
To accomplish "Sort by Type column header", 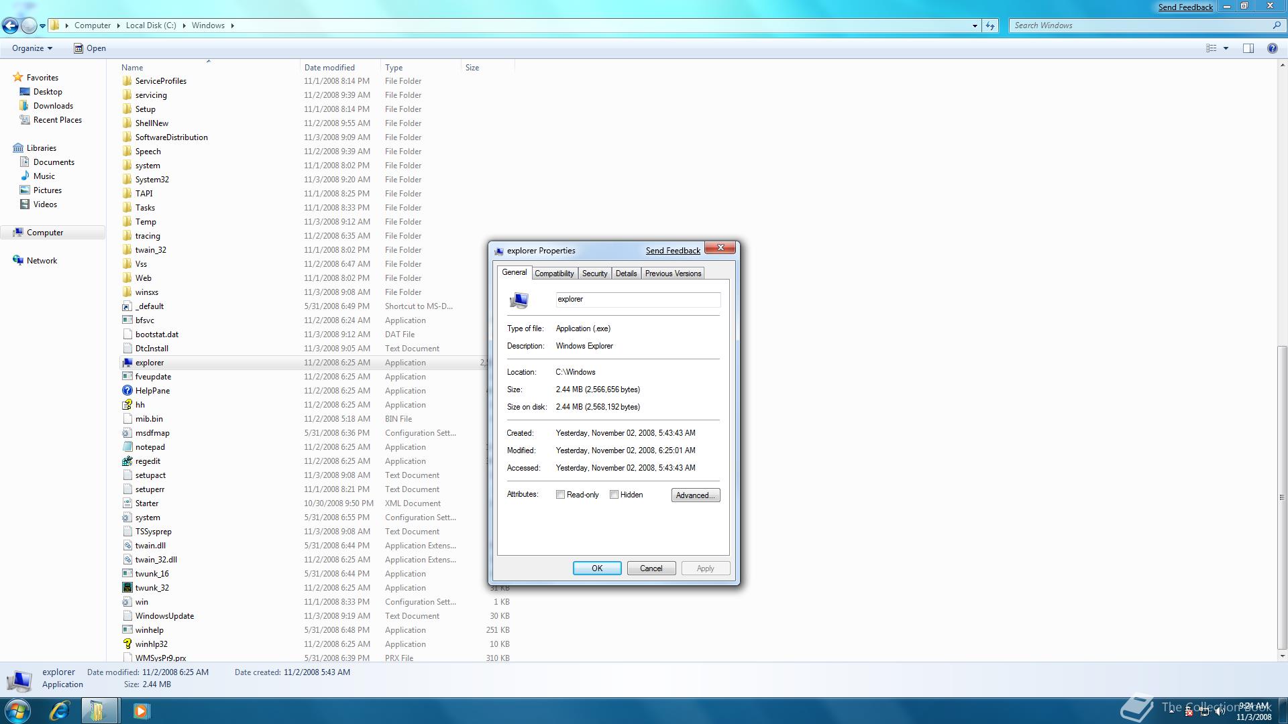I will pos(421,68).
